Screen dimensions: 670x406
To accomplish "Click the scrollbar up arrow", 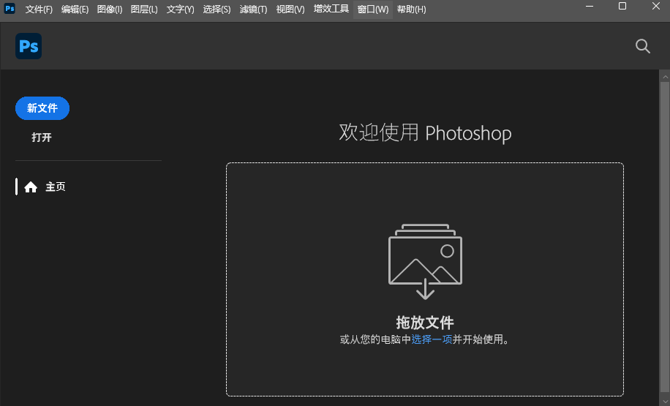I will pyautogui.click(x=664, y=75).
